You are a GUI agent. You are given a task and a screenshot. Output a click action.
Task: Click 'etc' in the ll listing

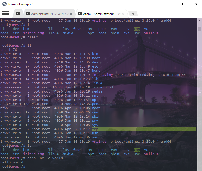click(95, 66)
